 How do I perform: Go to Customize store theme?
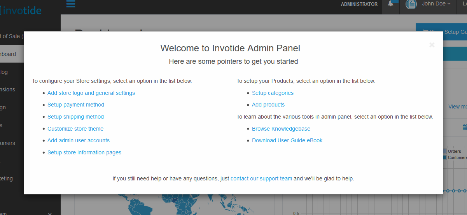tap(75, 129)
